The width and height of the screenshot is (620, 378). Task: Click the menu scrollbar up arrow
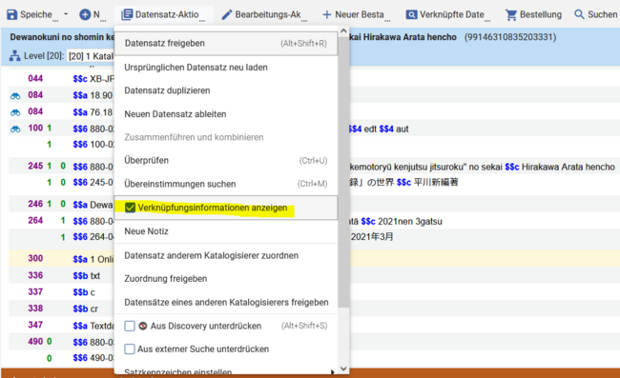[343, 30]
